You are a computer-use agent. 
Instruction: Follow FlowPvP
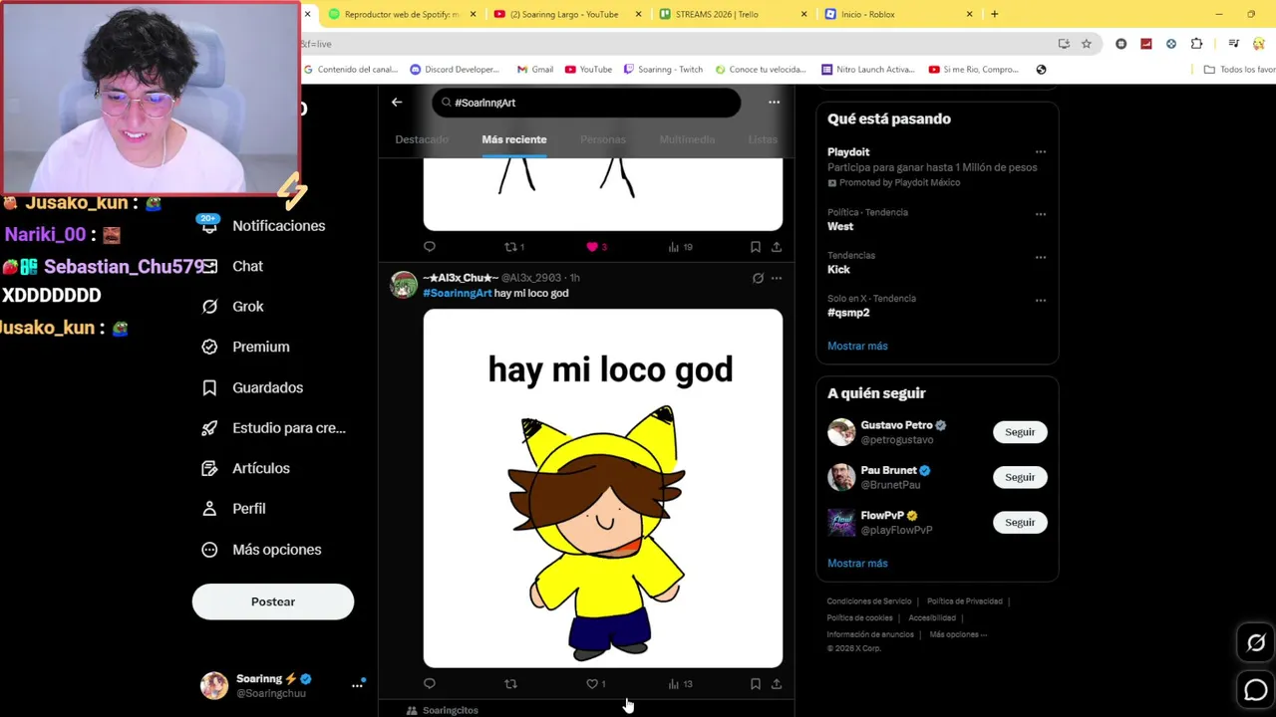[x=1020, y=522]
